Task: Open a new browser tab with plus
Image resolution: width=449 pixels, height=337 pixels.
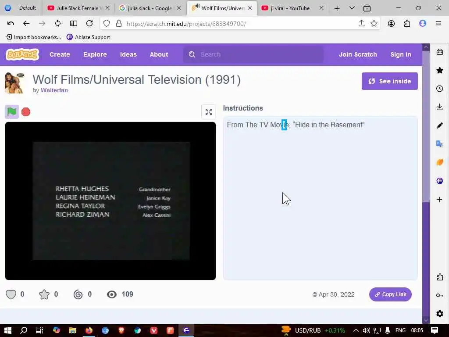Action: 337,8
